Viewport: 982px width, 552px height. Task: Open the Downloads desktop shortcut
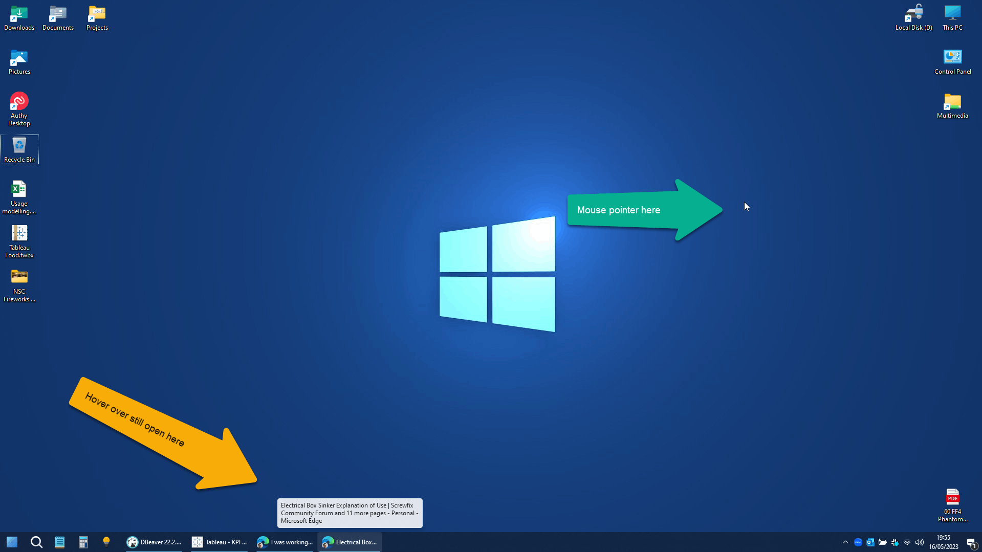pos(19,18)
